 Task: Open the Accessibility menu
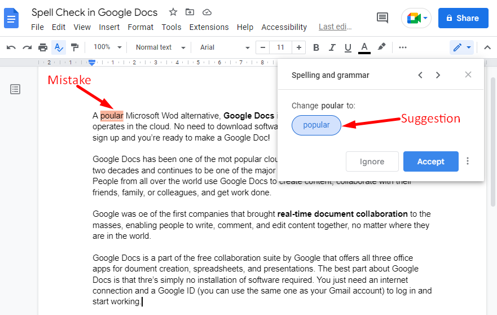(x=284, y=27)
